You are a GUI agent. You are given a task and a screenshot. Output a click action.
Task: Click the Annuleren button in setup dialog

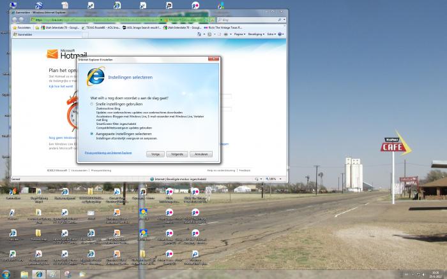tap(201, 154)
